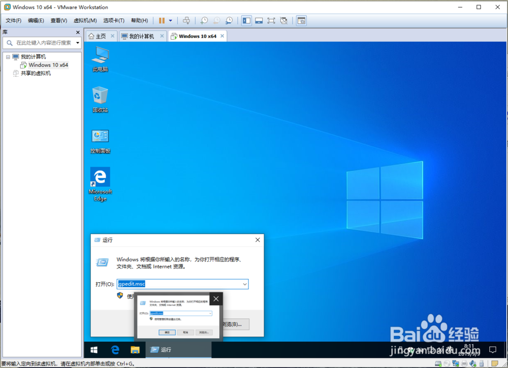Click the USB controller status bar icon
508x368 pixels.
482,363
